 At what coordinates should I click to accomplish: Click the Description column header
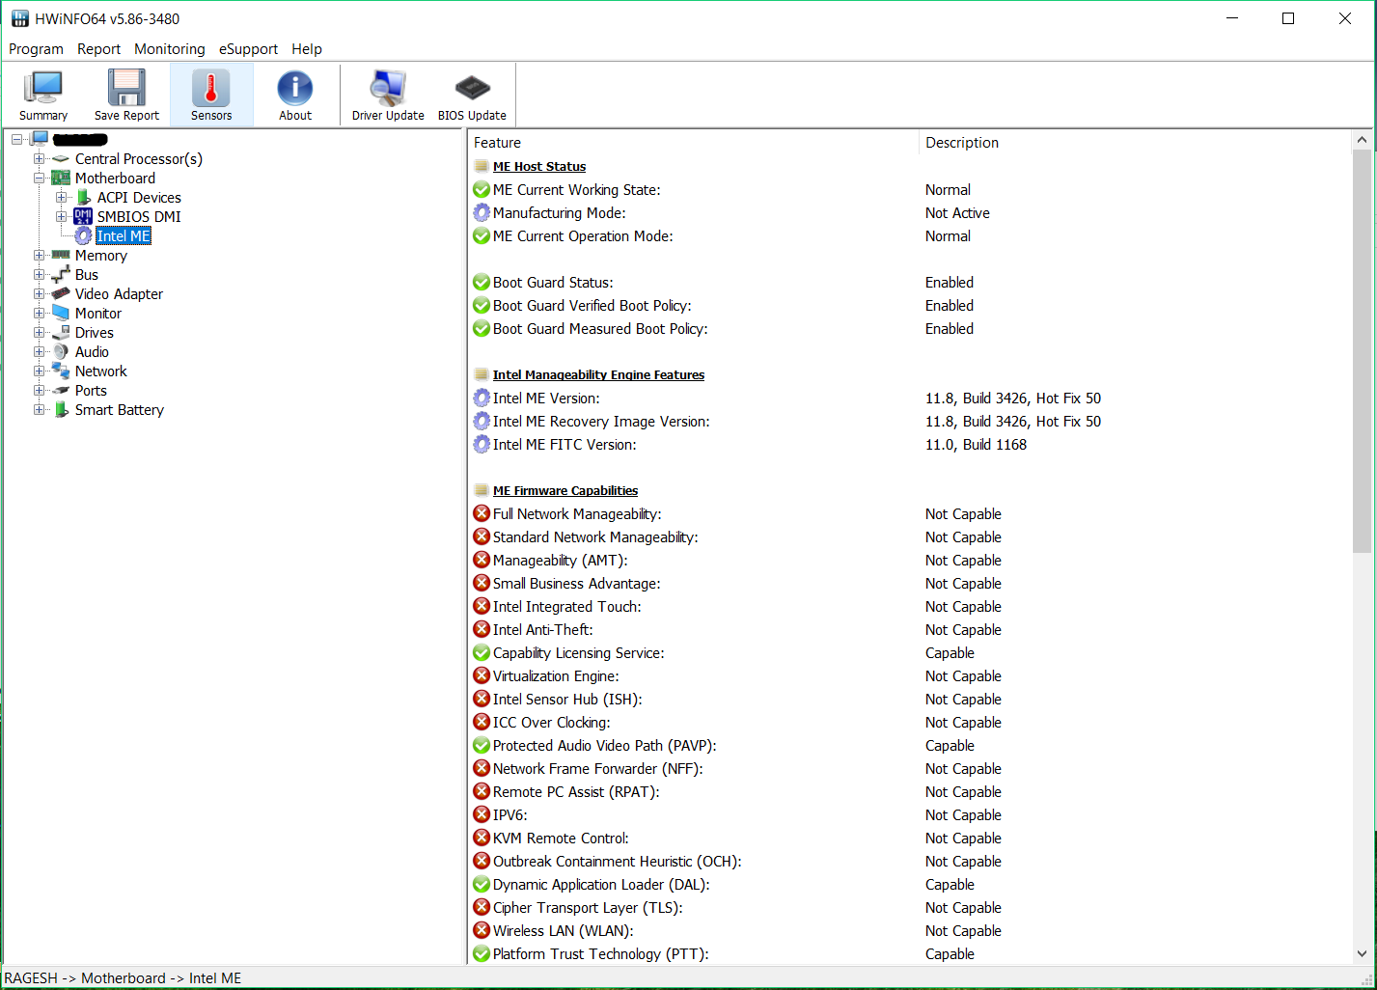pos(1135,143)
